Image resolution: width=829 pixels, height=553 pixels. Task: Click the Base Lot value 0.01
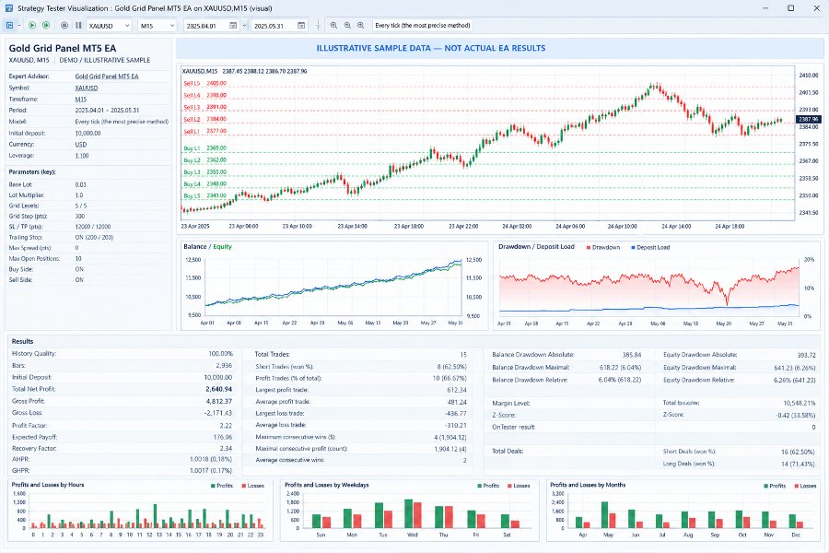pos(80,184)
